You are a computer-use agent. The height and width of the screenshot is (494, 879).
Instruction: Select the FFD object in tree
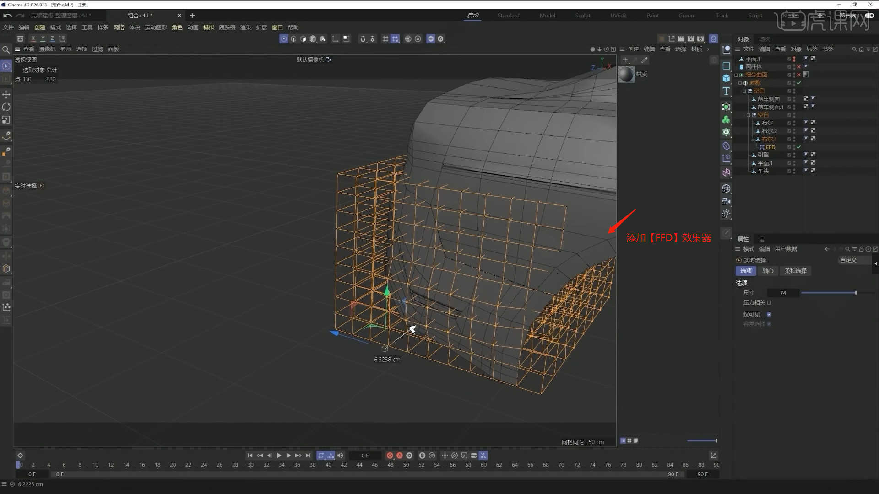(770, 147)
